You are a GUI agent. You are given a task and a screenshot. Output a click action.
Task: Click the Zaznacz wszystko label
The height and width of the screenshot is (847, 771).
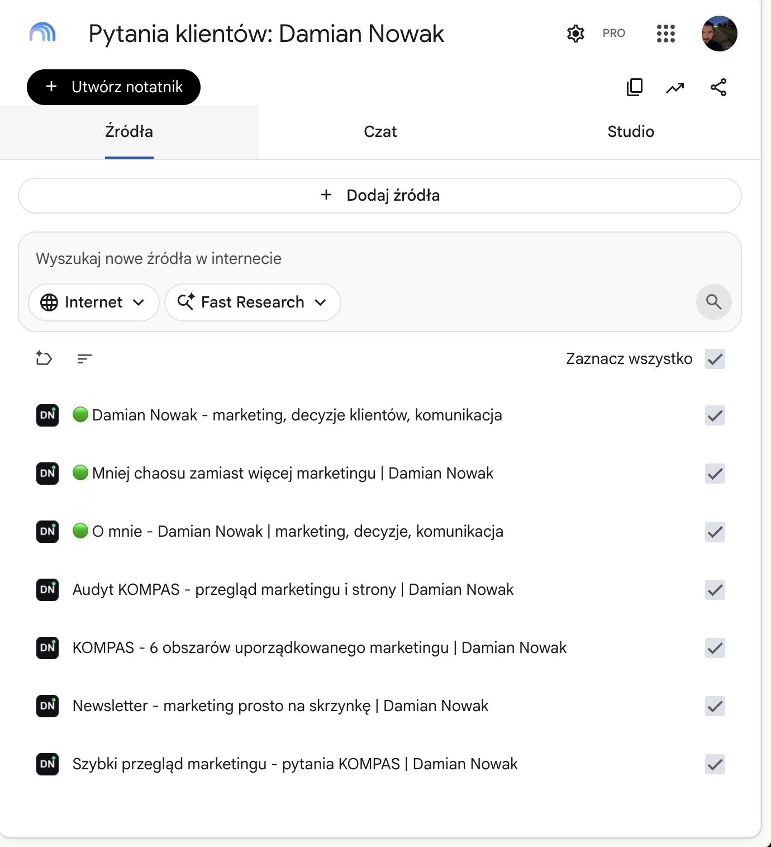coord(629,358)
